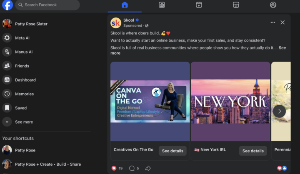Open the Marketplace storefront icon
The width and height of the screenshot is (300, 174).
(236, 5)
